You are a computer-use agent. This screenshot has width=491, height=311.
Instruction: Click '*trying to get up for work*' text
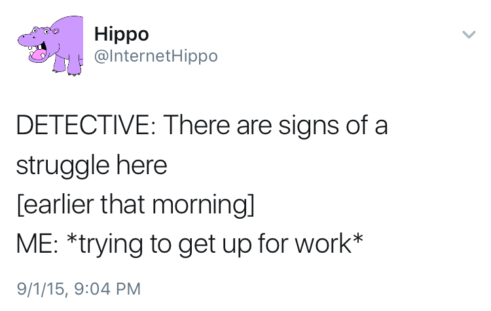pos(215,245)
